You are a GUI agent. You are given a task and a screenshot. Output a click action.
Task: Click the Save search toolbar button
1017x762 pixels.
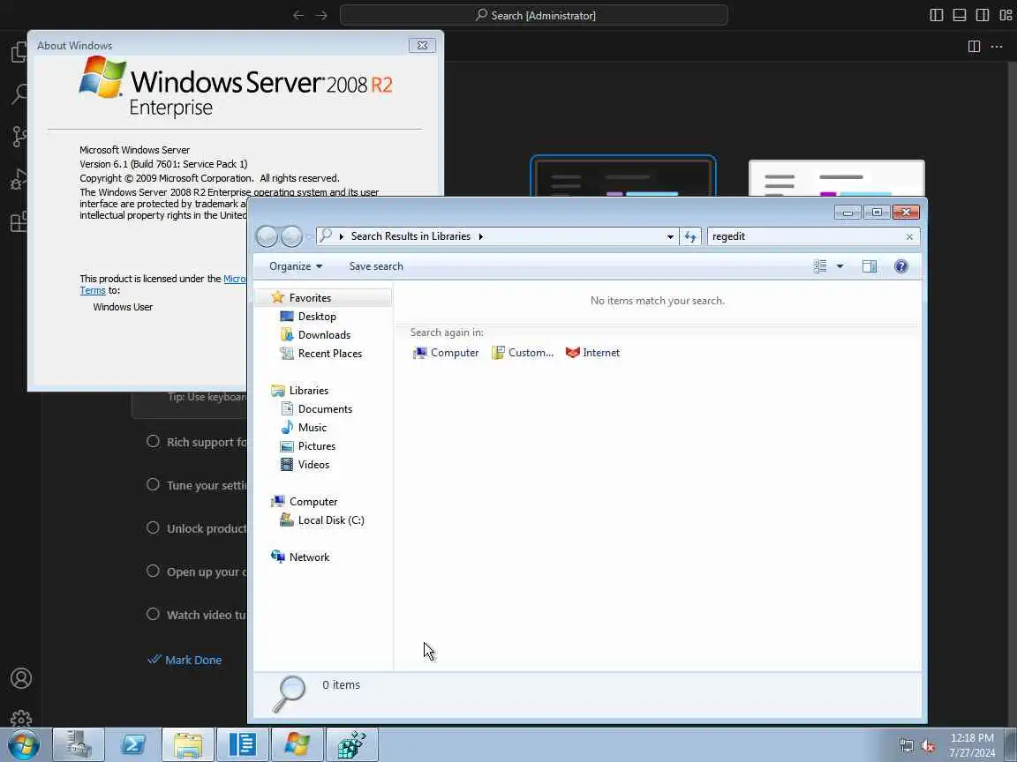(x=376, y=266)
